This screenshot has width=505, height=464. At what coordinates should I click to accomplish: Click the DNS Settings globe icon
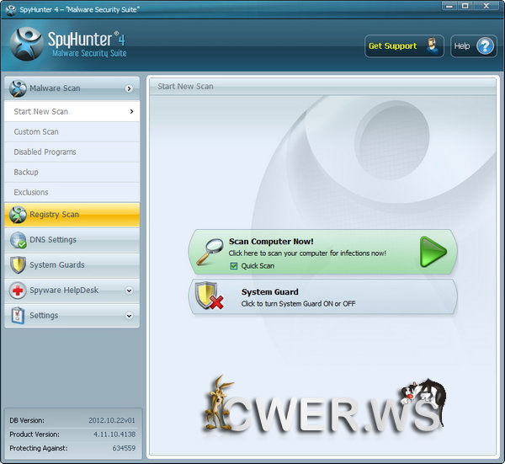[18, 240]
